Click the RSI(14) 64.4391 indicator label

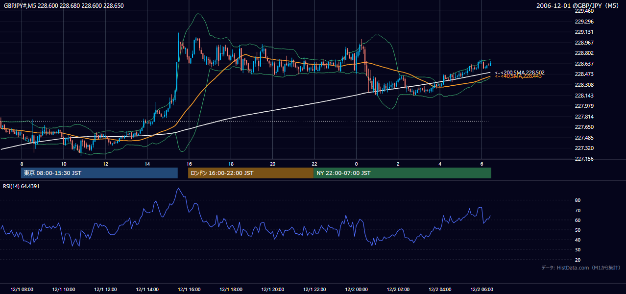coord(21,186)
